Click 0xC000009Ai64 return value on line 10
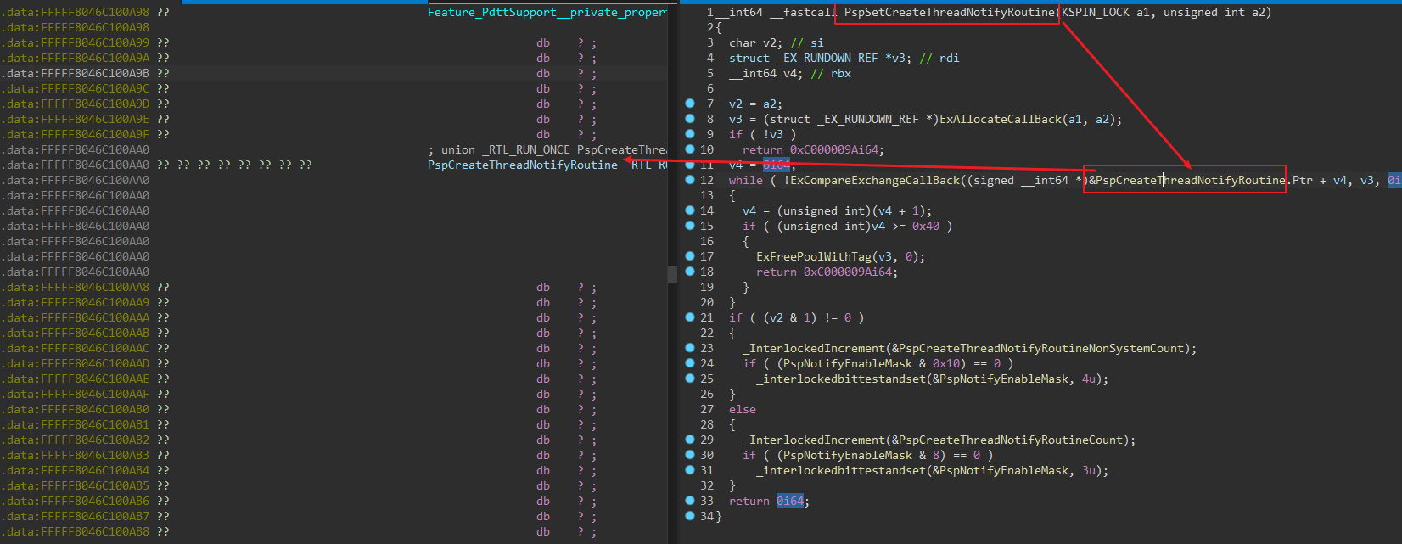 pos(837,149)
